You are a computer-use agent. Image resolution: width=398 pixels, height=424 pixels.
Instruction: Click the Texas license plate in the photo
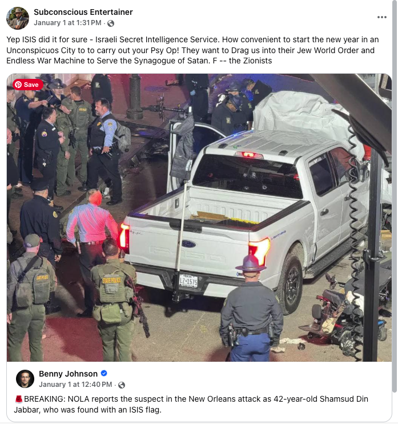(x=188, y=281)
